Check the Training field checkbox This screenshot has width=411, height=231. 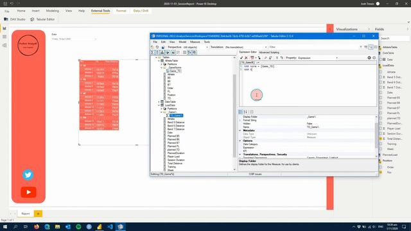[x=381, y=144]
